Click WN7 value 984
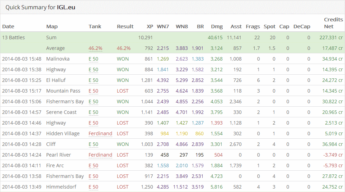 [x=165, y=134]
